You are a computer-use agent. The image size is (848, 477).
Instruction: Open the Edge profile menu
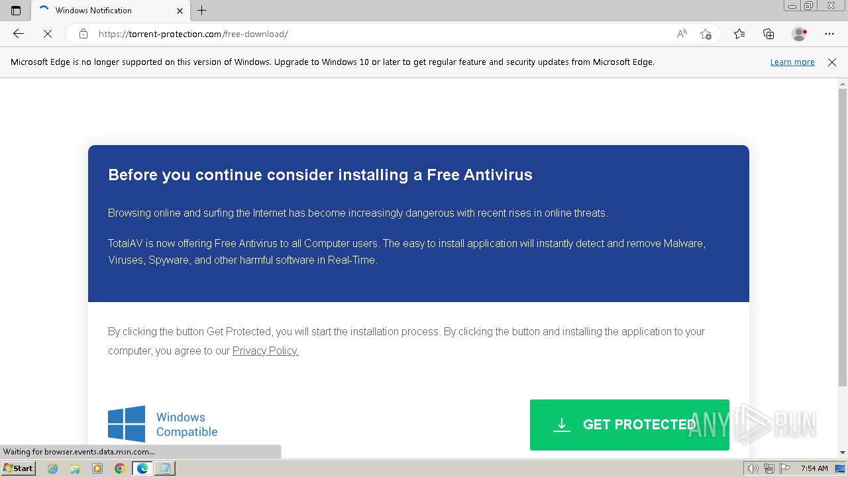pos(799,34)
